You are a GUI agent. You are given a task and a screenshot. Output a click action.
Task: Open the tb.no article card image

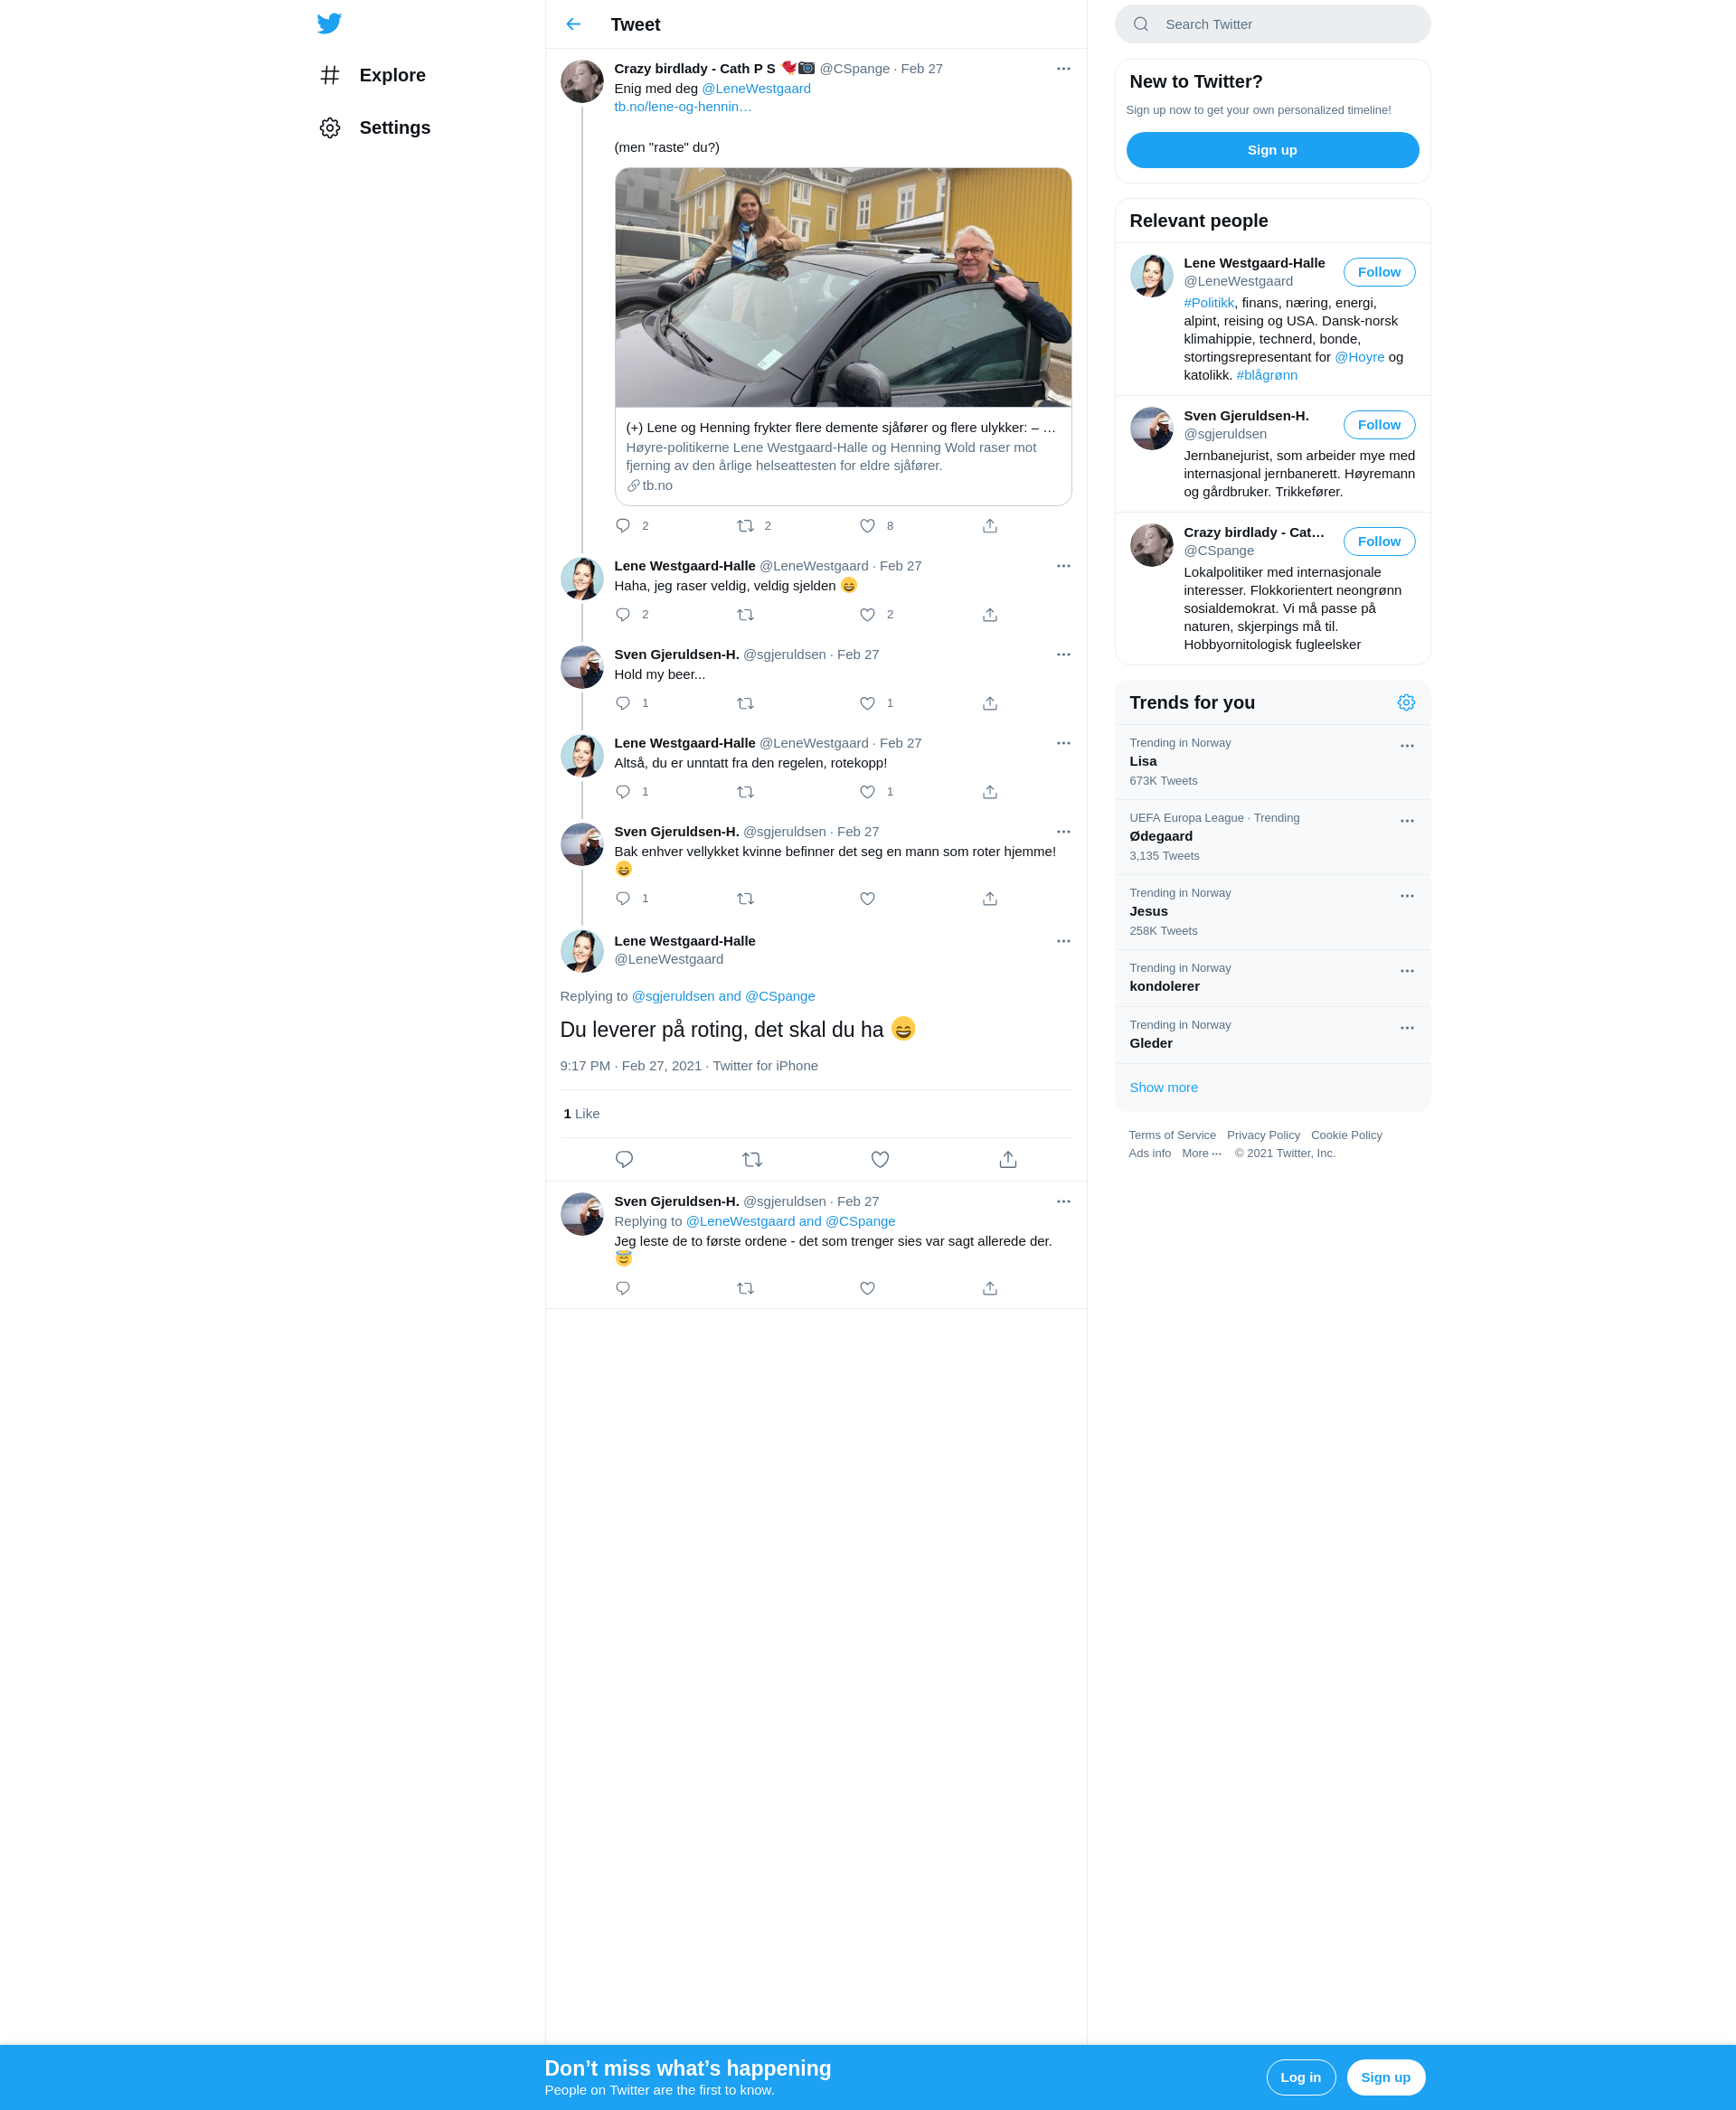pos(843,287)
